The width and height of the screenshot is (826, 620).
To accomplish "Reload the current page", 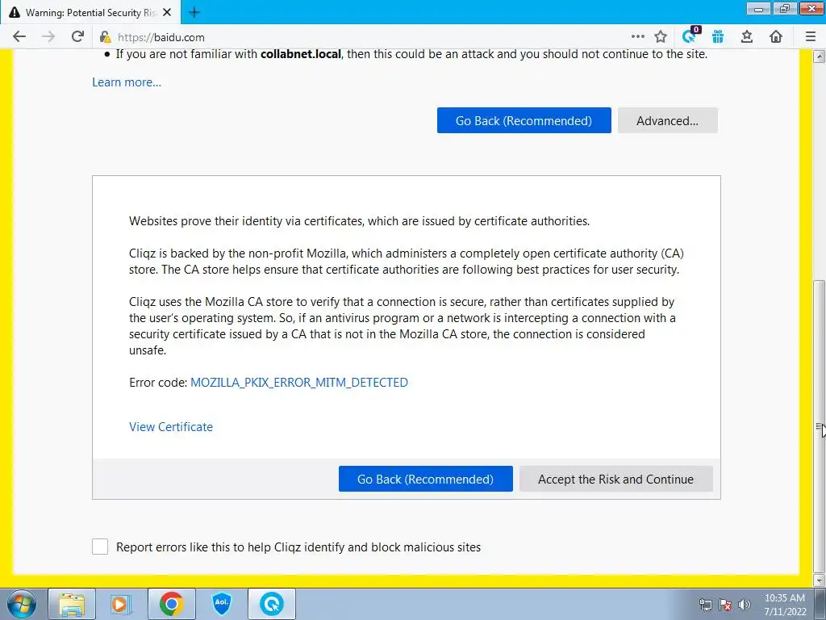I will 77,36.
